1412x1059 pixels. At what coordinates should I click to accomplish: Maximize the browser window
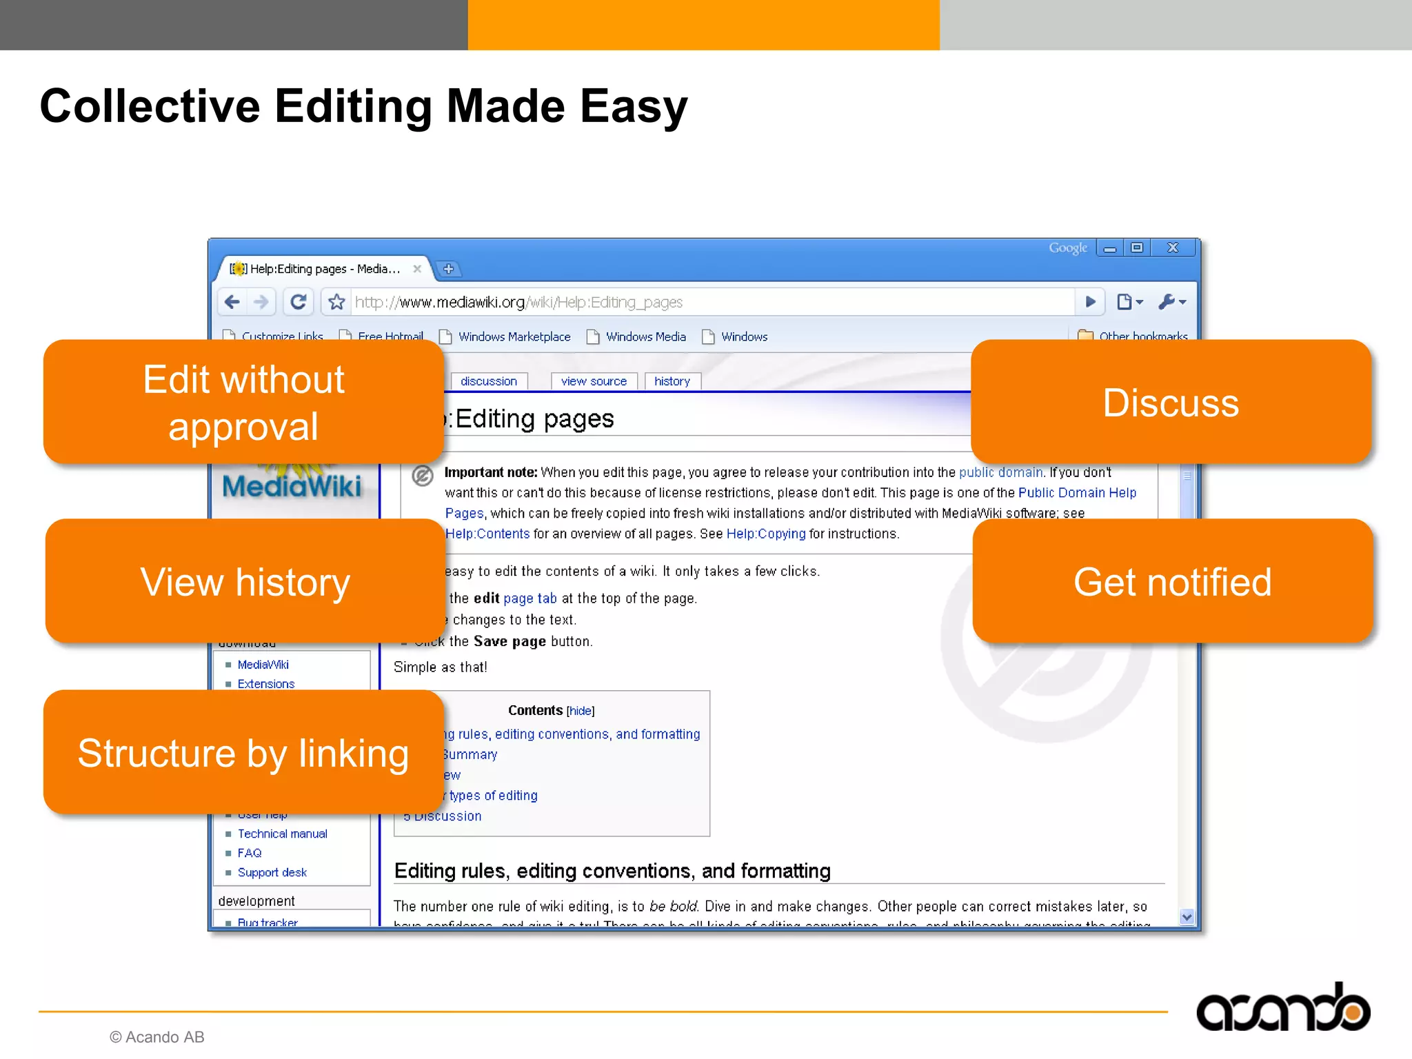click(x=1137, y=248)
